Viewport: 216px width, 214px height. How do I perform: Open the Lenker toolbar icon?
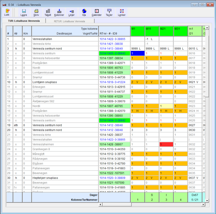(122, 11)
